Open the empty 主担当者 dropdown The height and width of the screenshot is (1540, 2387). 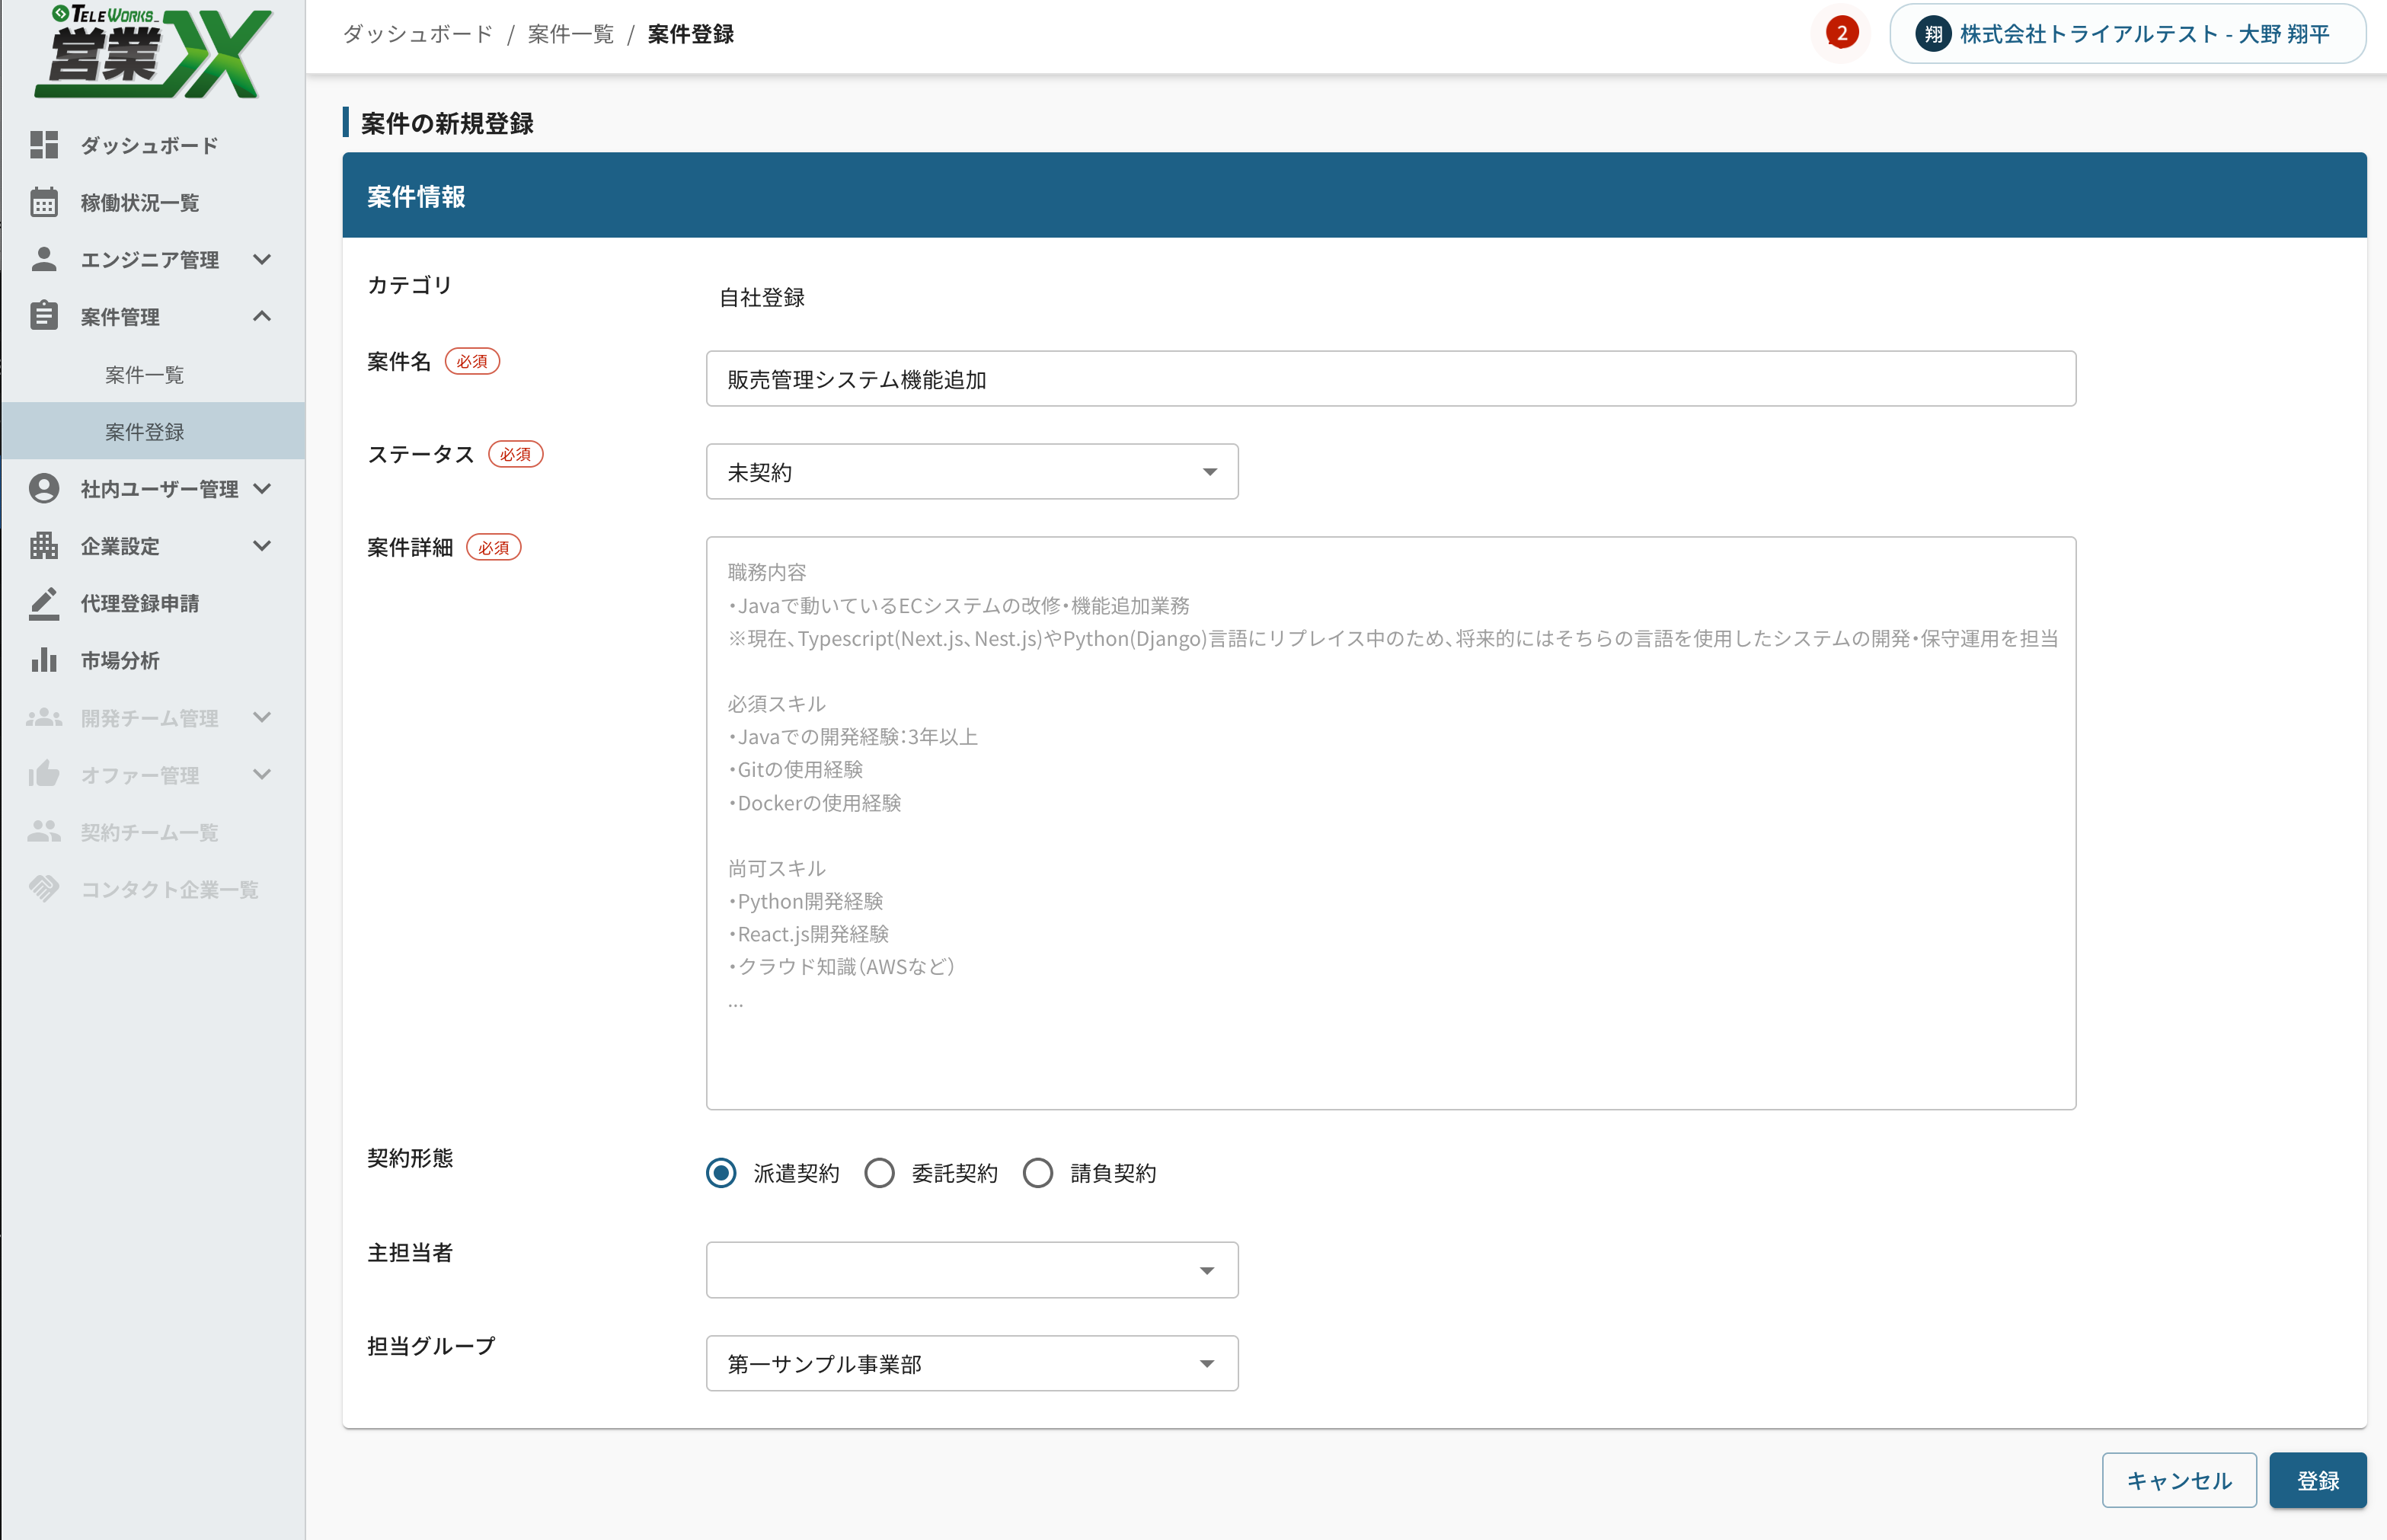click(x=971, y=1270)
